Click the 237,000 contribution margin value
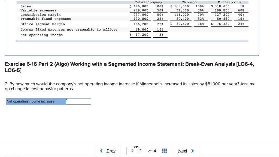Viewport: 279px width, 157px height. 141,15
